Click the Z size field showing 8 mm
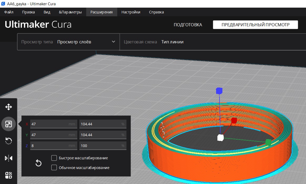Viewport: 306px width, 184px height. click(x=54, y=146)
